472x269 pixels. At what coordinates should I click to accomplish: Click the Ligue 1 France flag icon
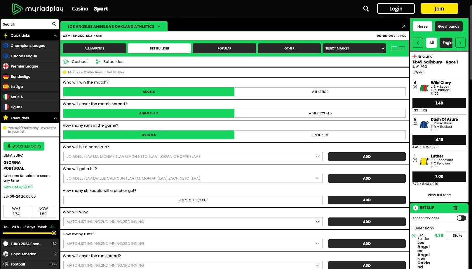pos(6,107)
